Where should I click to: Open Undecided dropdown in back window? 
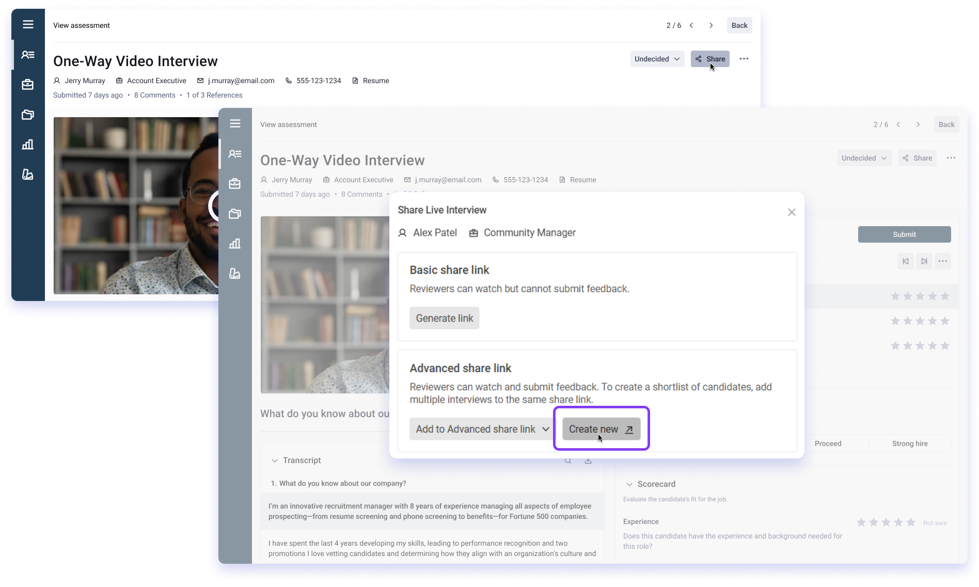click(x=657, y=59)
